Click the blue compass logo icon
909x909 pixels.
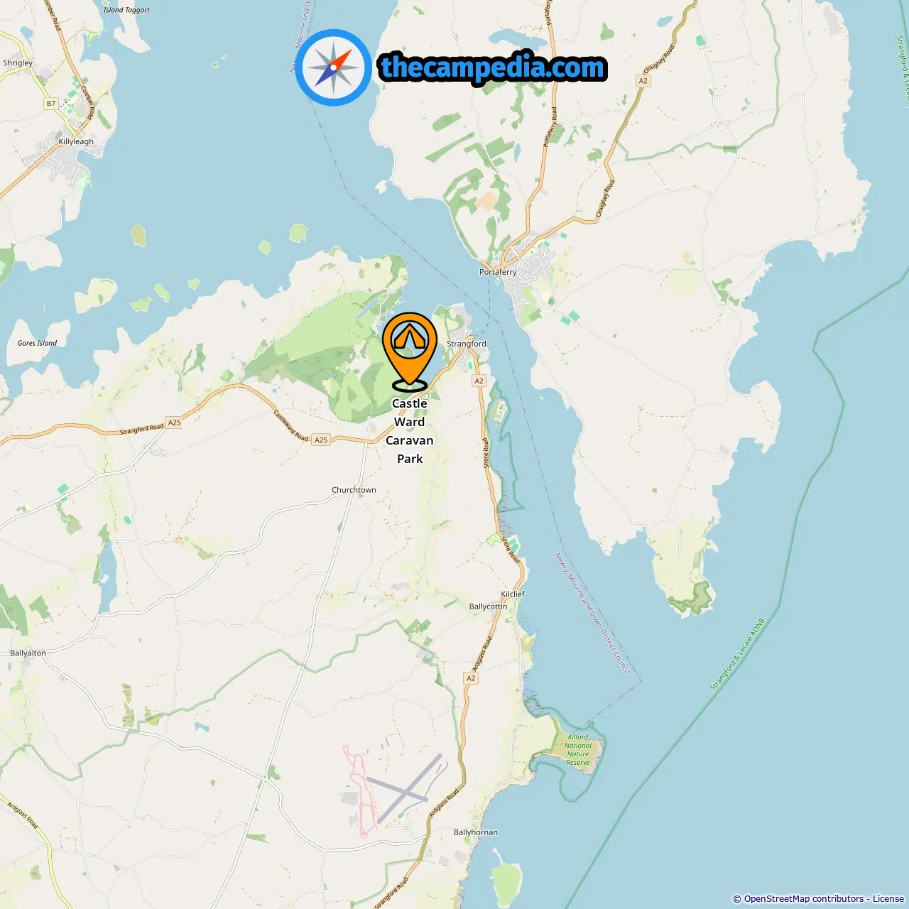pos(334,67)
